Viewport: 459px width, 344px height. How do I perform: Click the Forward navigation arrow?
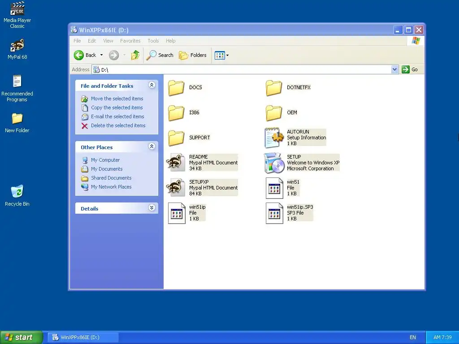click(114, 55)
